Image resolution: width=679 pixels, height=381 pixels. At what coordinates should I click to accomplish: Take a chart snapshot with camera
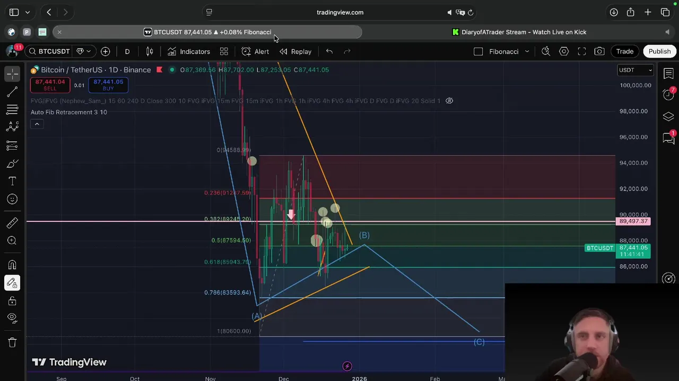(599, 51)
